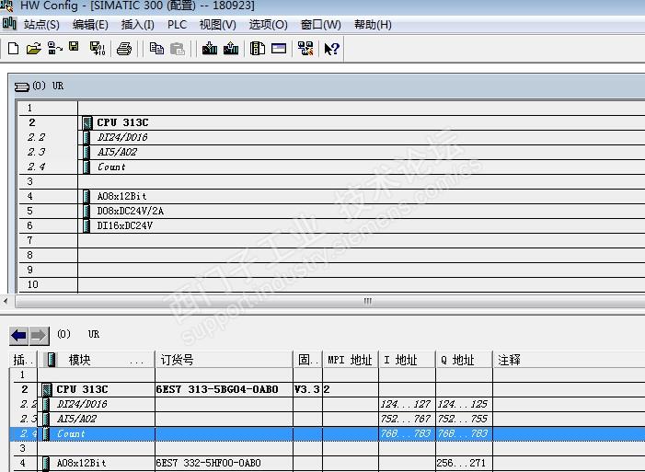The width and height of the screenshot is (645, 472).
Task: Select AO8x12Bit module in rack slot 4
Action: (121, 196)
